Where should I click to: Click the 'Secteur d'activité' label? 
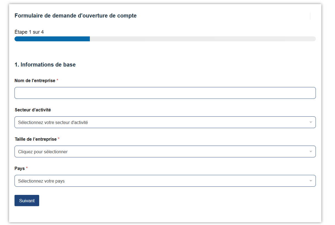tap(33, 110)
